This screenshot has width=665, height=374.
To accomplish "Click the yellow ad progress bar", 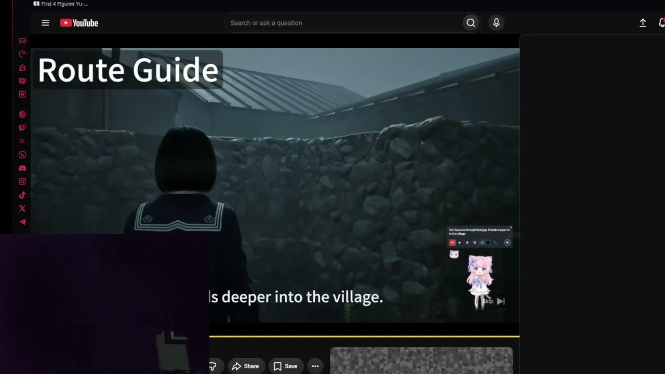I will pos(364,336).
